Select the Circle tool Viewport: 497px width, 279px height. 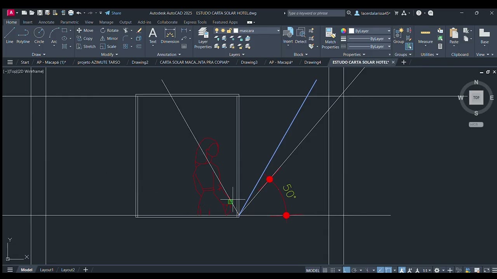(39, 36)
